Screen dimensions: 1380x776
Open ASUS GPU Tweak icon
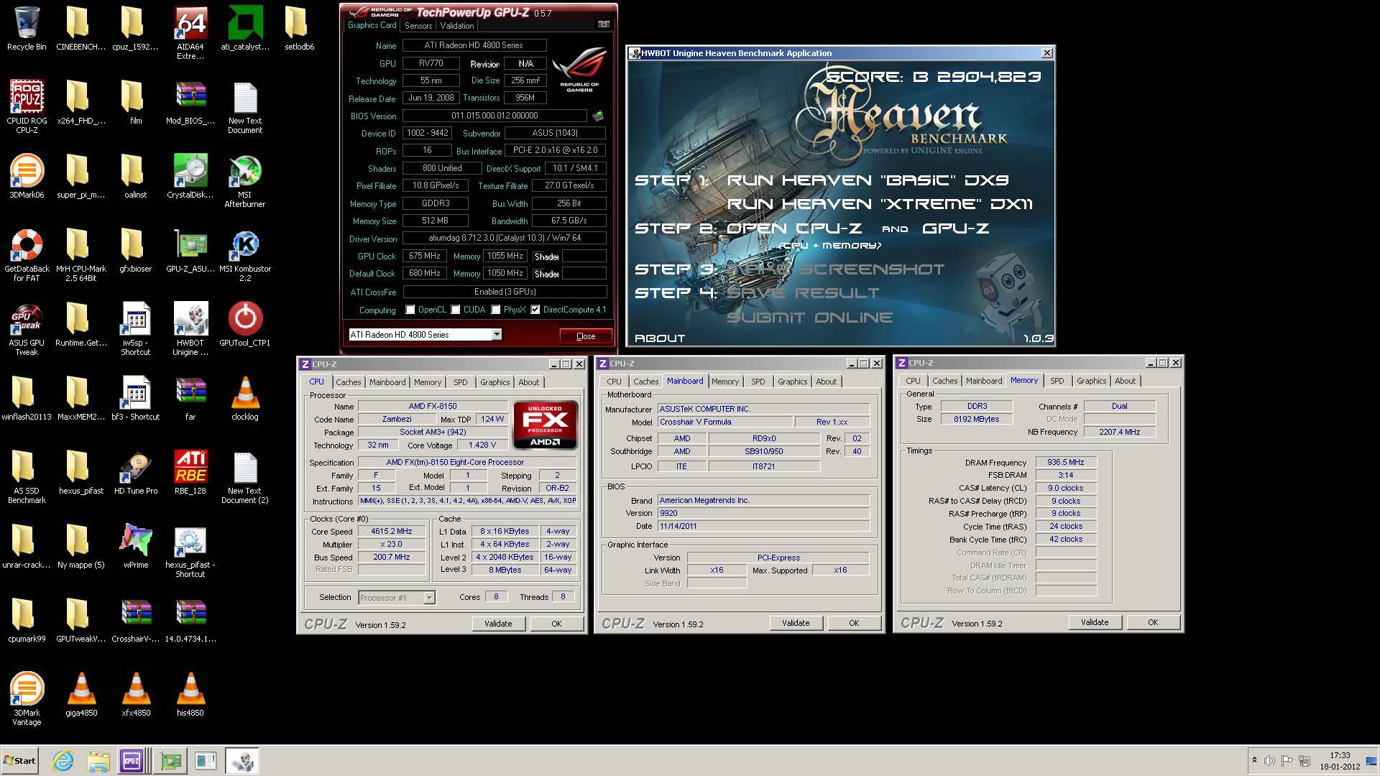coord(27,328)
